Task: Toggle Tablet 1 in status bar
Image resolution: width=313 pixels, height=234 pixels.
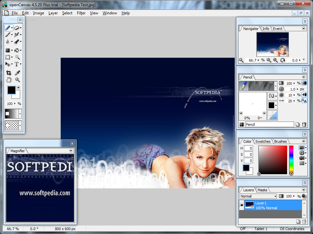Action: [261, 229]
